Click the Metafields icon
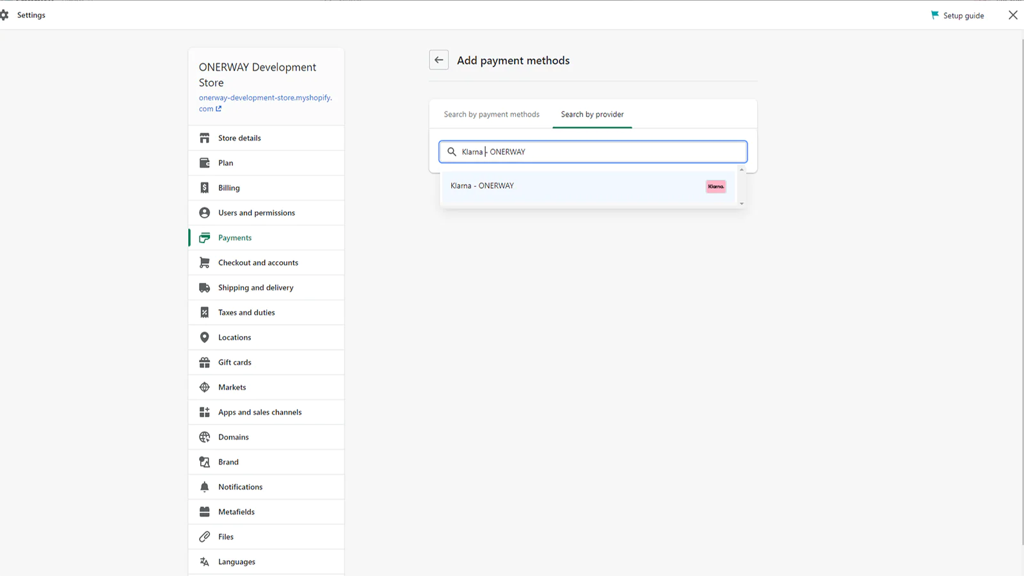 click(x=205, y=513)
